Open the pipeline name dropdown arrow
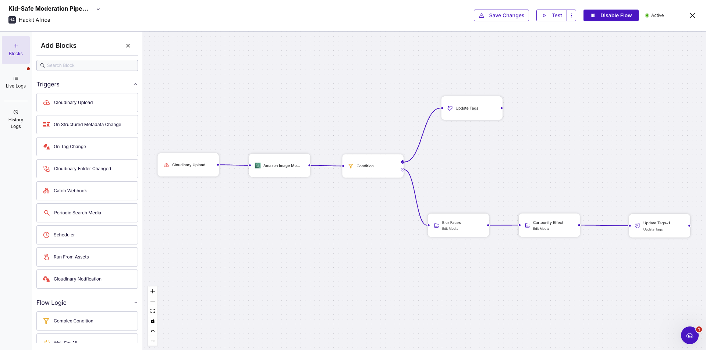The height and width of the screenshot is (350, 706). 98,8
